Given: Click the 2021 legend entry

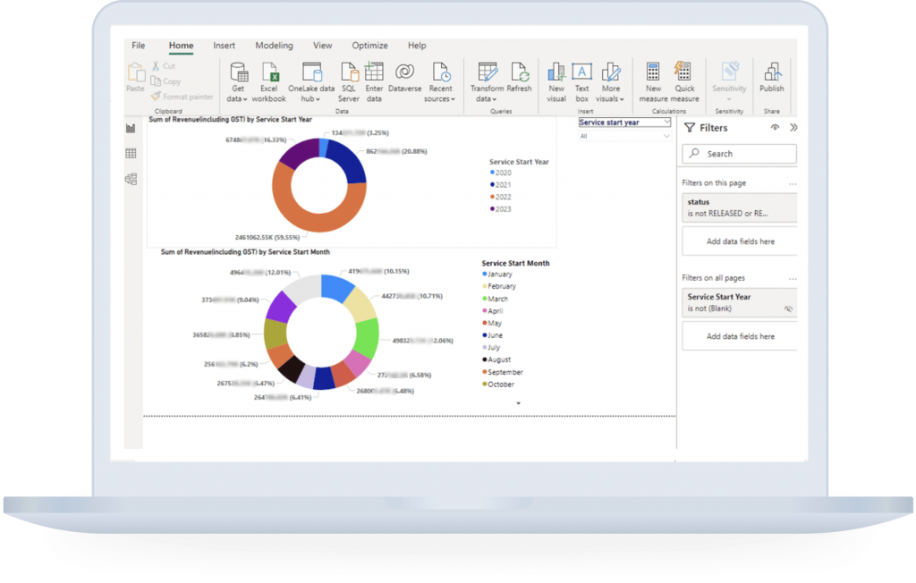Looking at the screenshot, I should pyautogui.click(x=501, y=184).
